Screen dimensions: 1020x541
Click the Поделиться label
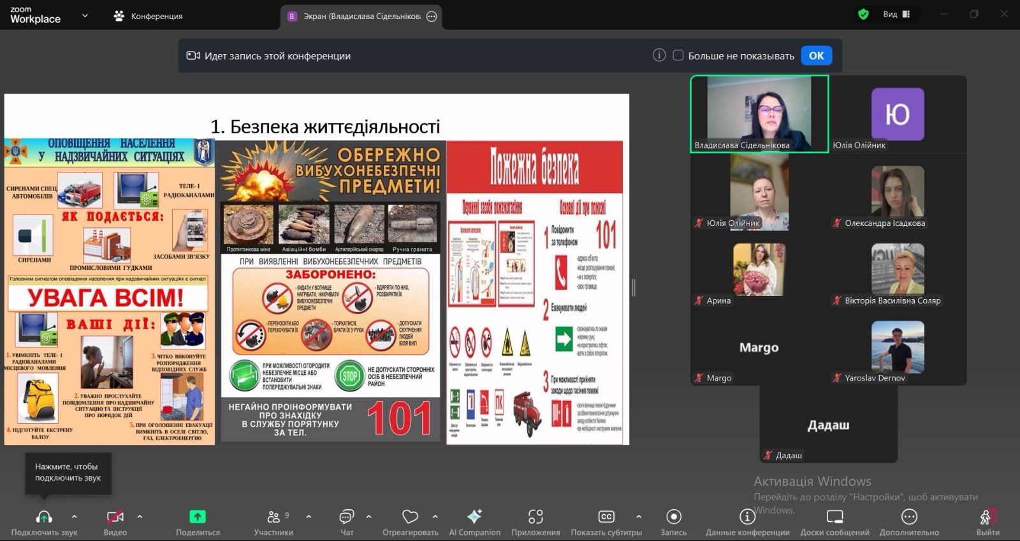198,532
